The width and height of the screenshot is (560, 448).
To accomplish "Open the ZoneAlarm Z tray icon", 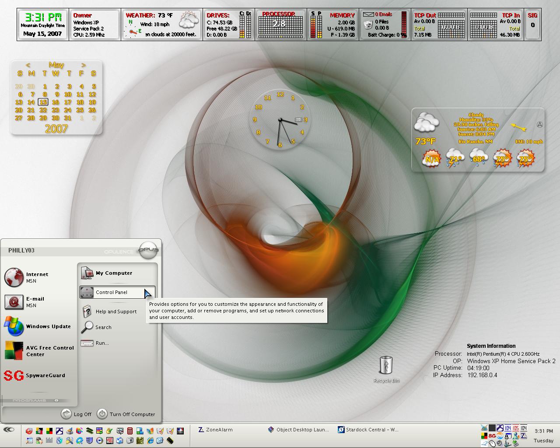I will point(524,436).
